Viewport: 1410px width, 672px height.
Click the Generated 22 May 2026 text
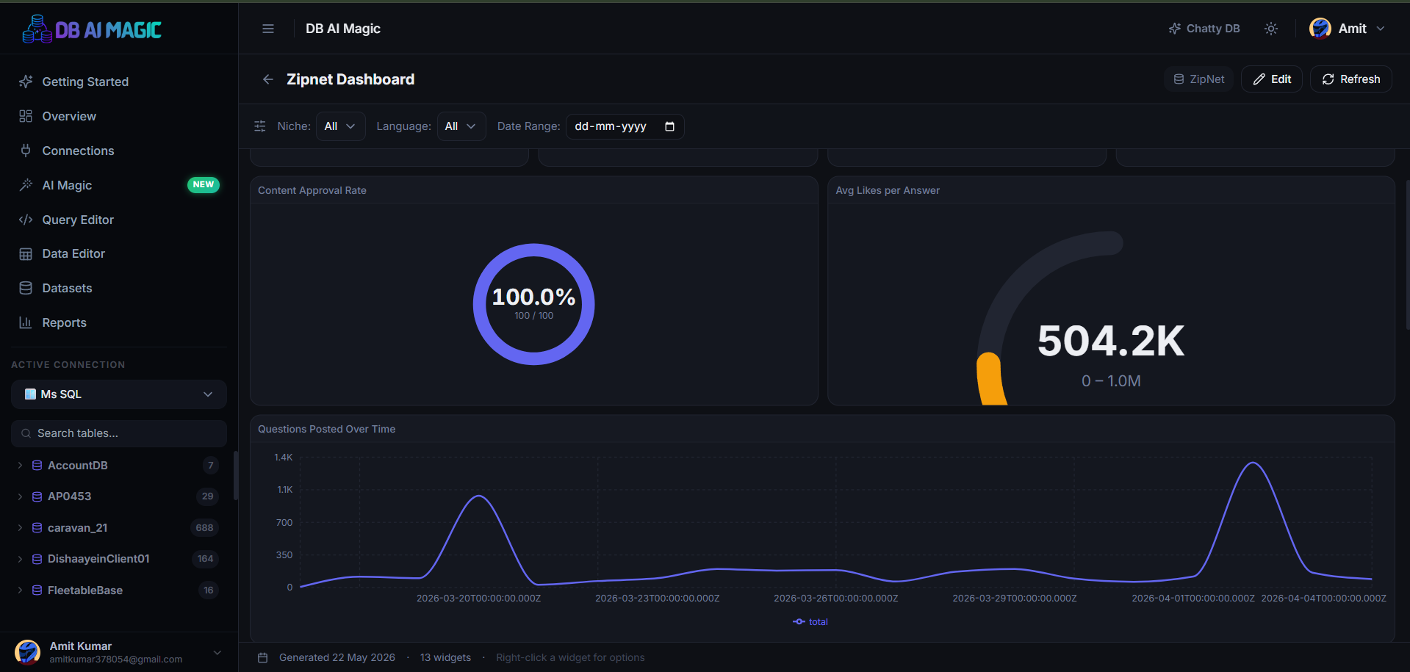pos(337,658)
